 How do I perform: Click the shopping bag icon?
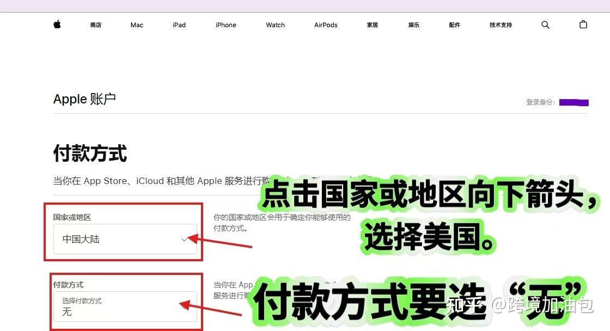583,24
